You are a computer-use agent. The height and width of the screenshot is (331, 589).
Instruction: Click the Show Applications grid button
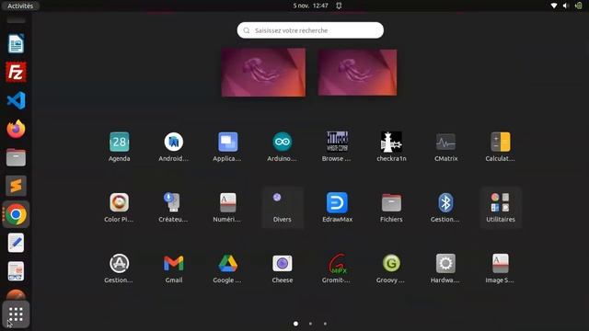pyautogui.click(x=16, y=314)
